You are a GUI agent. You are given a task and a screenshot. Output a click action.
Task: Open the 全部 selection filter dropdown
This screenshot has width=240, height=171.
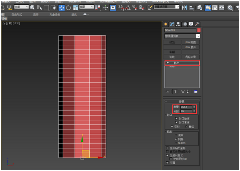(x=21, y=7)
